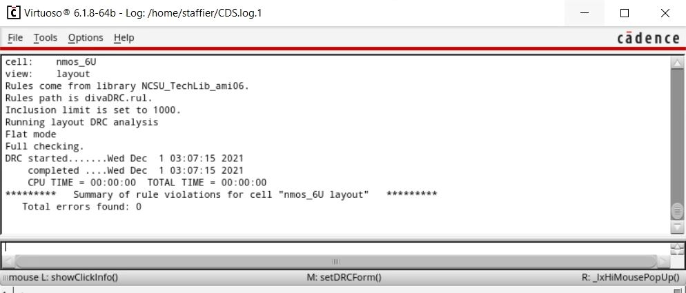Screen dimensions: 686x293
Task: Click the mouse L: showClickInfo() hint
Action: 63,277
